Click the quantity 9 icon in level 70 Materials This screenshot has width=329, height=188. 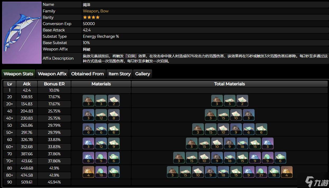(x=101, y=158)
